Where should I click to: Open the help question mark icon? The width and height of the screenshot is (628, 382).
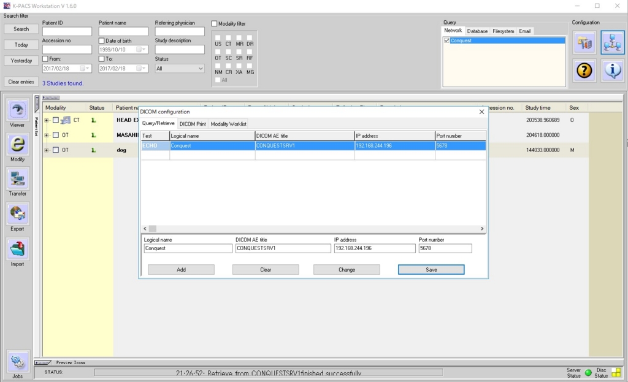point(584,71)
